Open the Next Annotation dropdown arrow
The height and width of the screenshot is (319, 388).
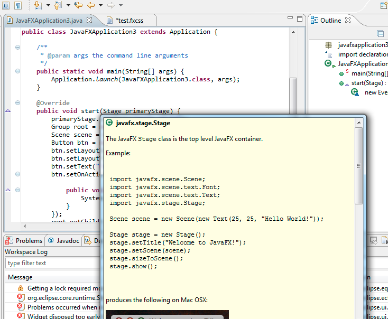pos(48,5)
